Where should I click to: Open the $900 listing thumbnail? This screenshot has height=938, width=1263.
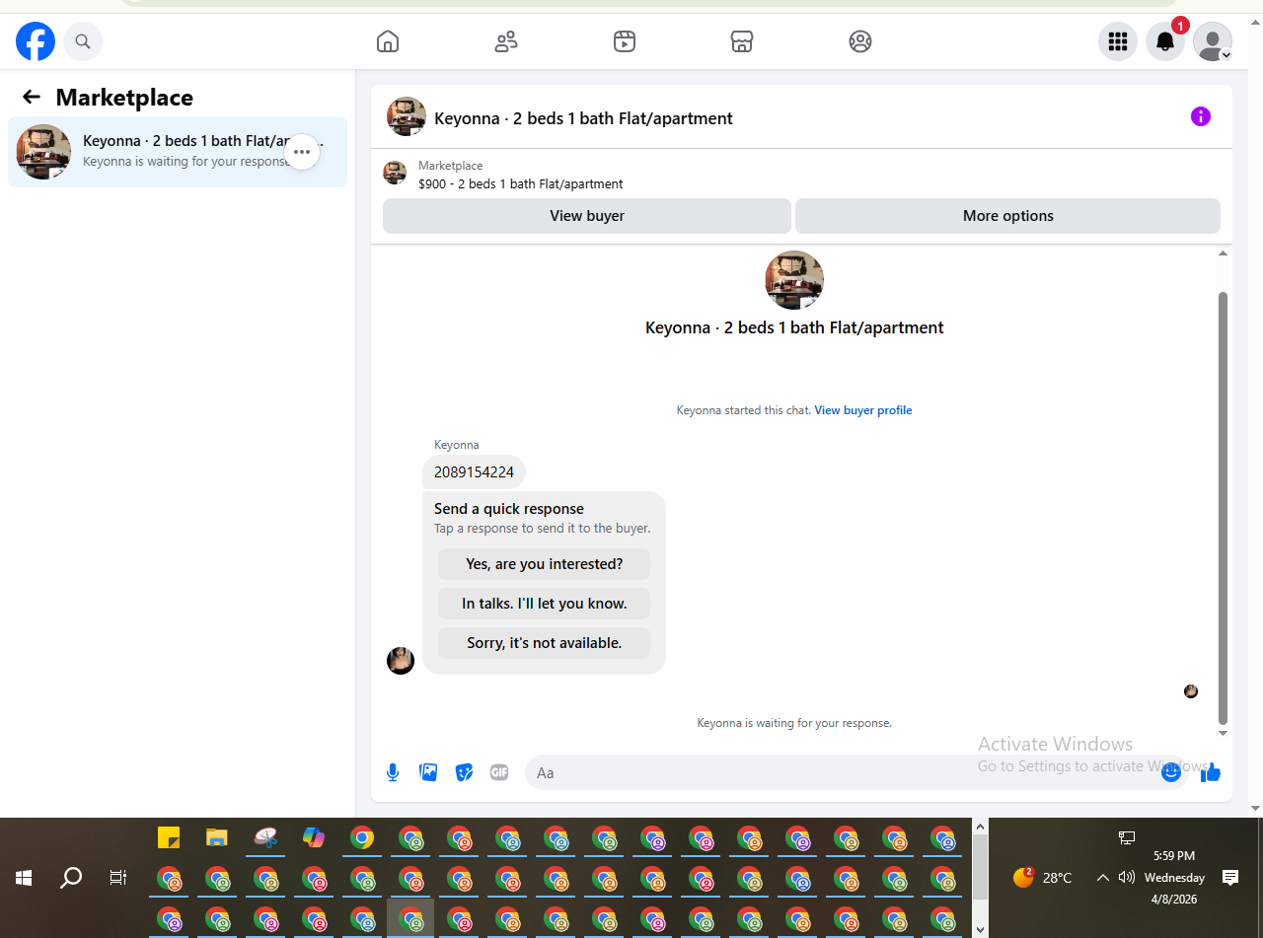[395, 173]
